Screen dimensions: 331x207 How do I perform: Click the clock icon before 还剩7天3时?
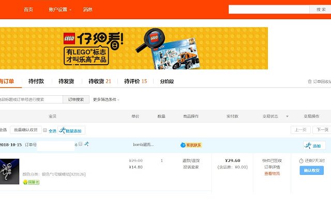click(301, 161)
